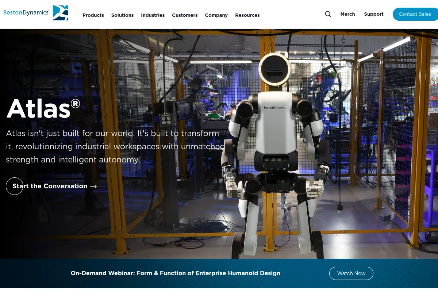This screenshot has width=438, height=292.
Task: Open the Solutions menu
Action: point(122,15)
